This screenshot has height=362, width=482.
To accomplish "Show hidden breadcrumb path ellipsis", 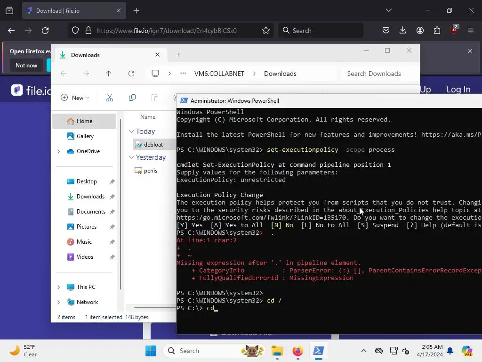I will tap(183, 73).
